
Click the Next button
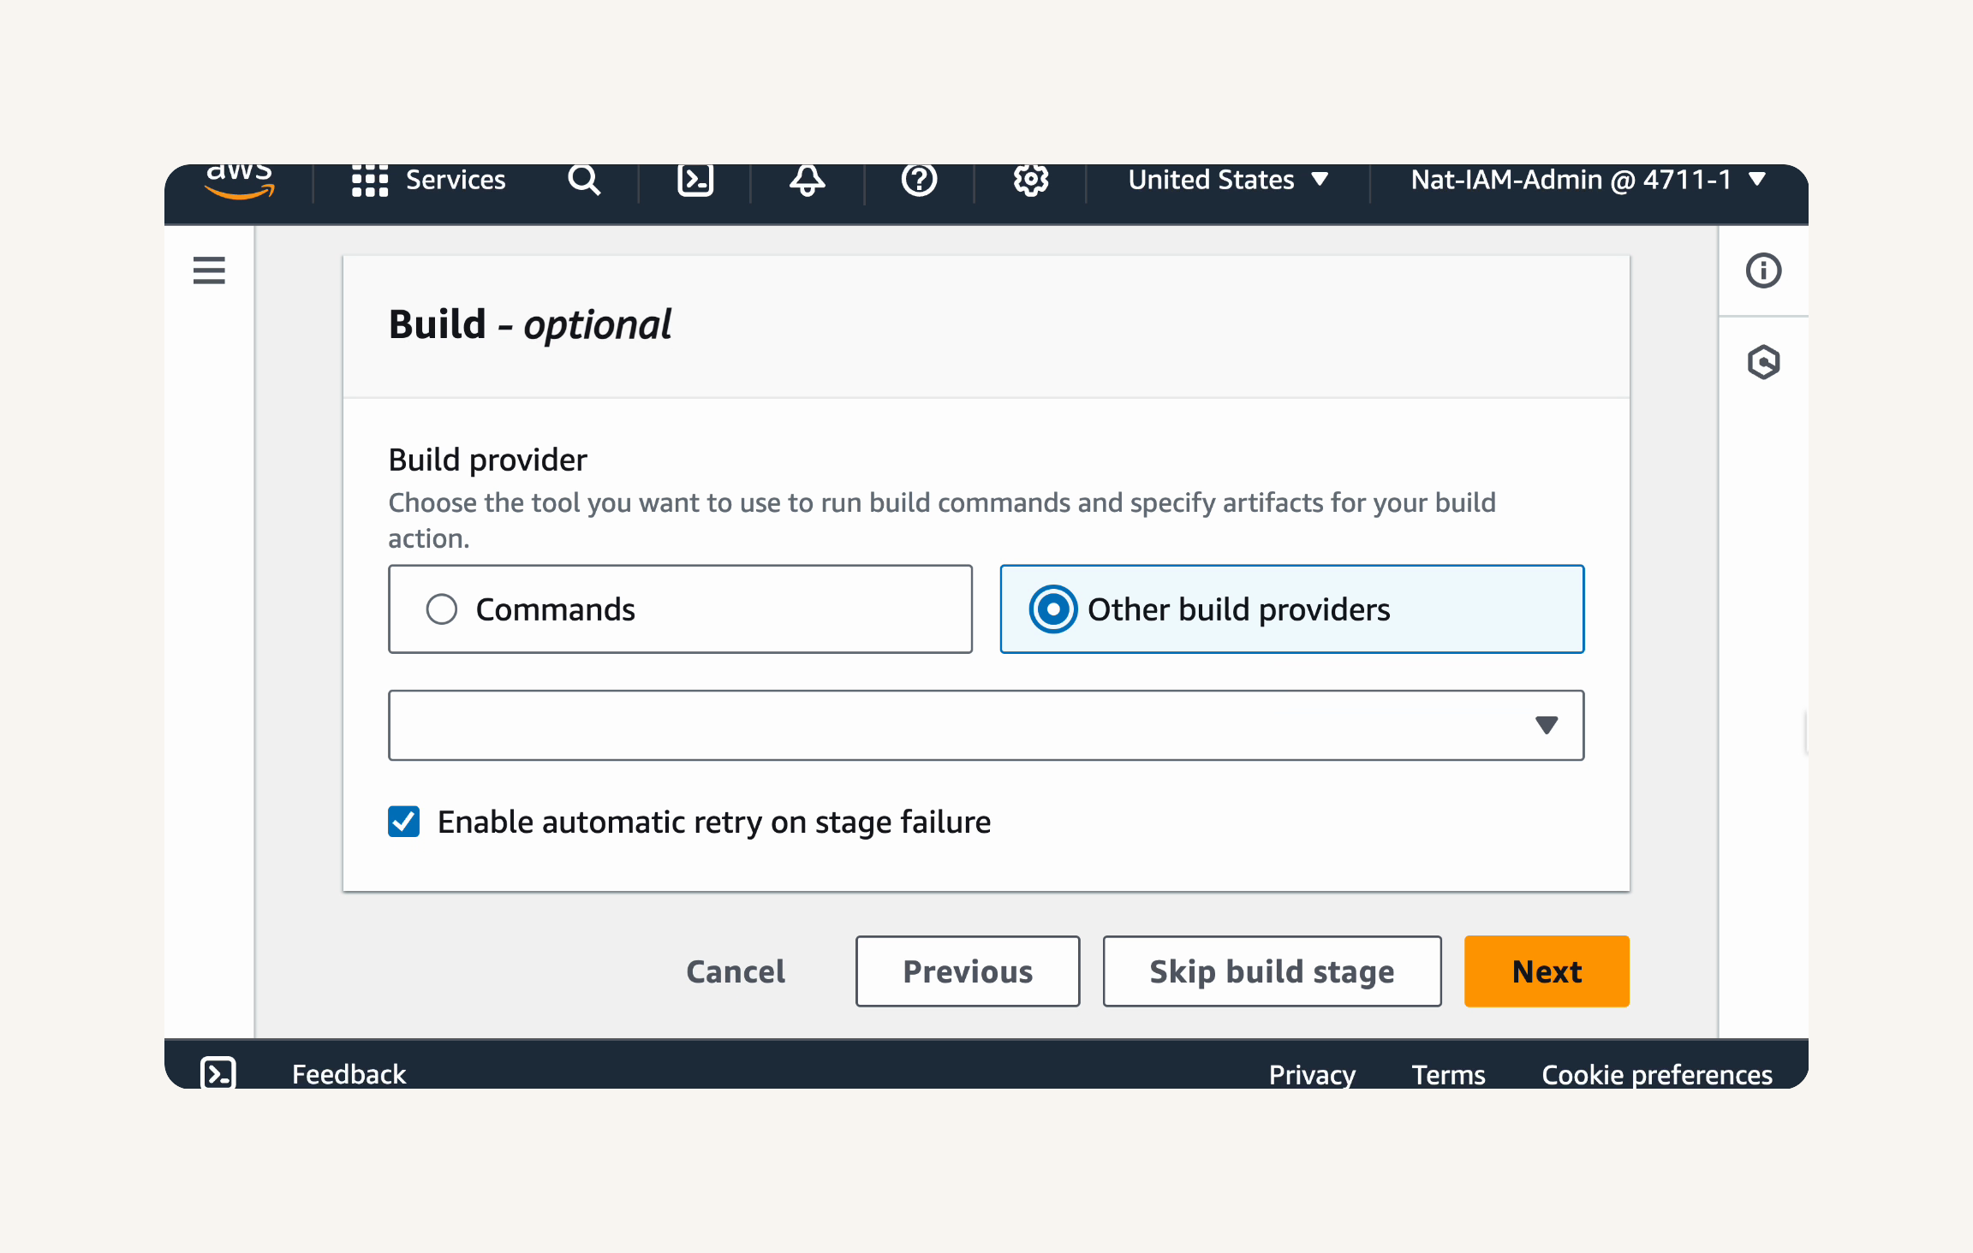(x=1547, y=971)
